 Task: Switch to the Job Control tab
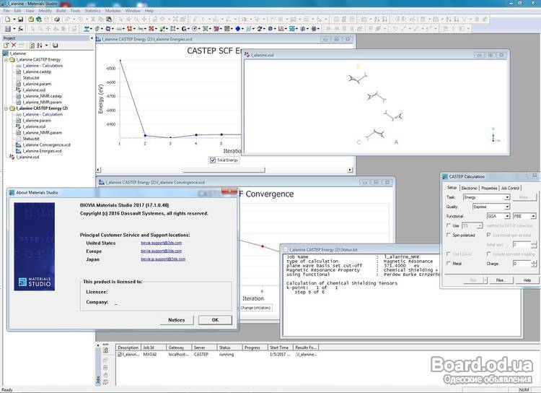pos(510,188)
